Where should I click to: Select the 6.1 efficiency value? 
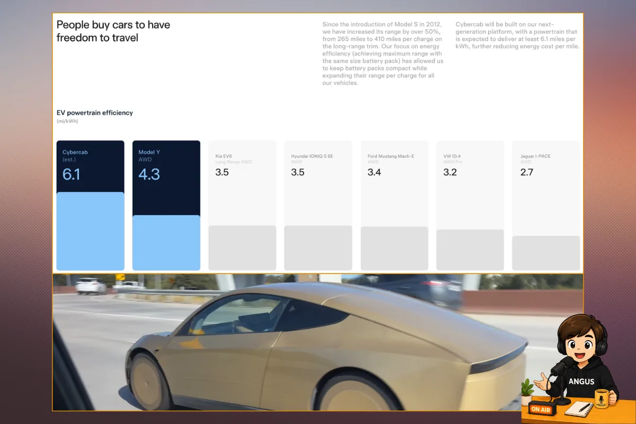click(x=72, y=174)
